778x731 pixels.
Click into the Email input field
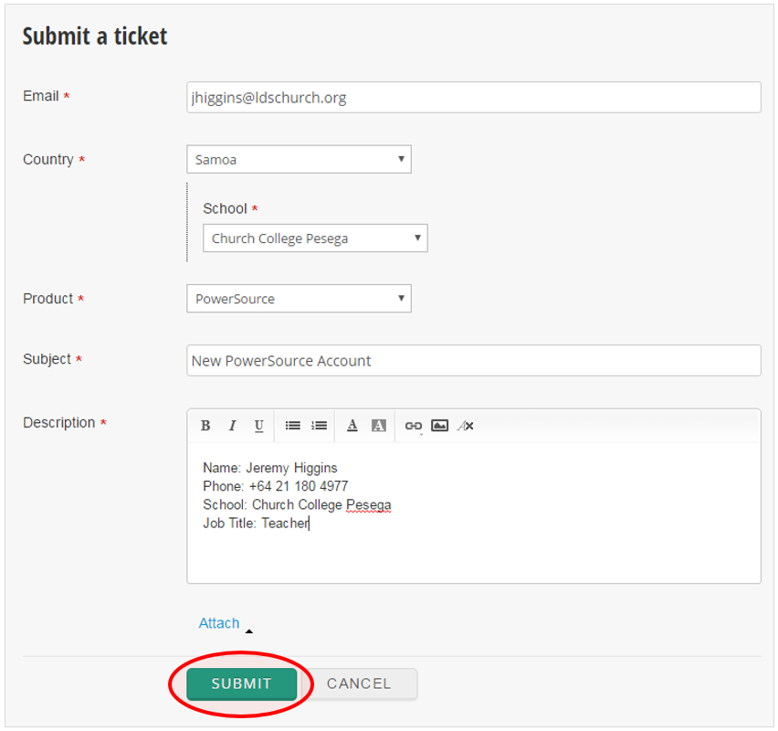pyautogui.click(x=473, y=98)
